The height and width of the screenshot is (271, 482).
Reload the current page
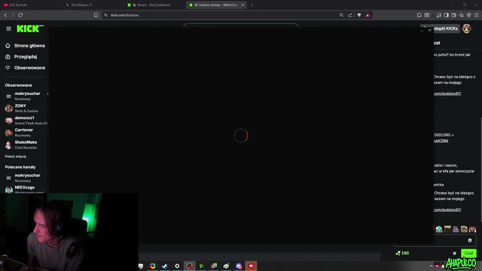pyautogui.click(x=20, y=15)
